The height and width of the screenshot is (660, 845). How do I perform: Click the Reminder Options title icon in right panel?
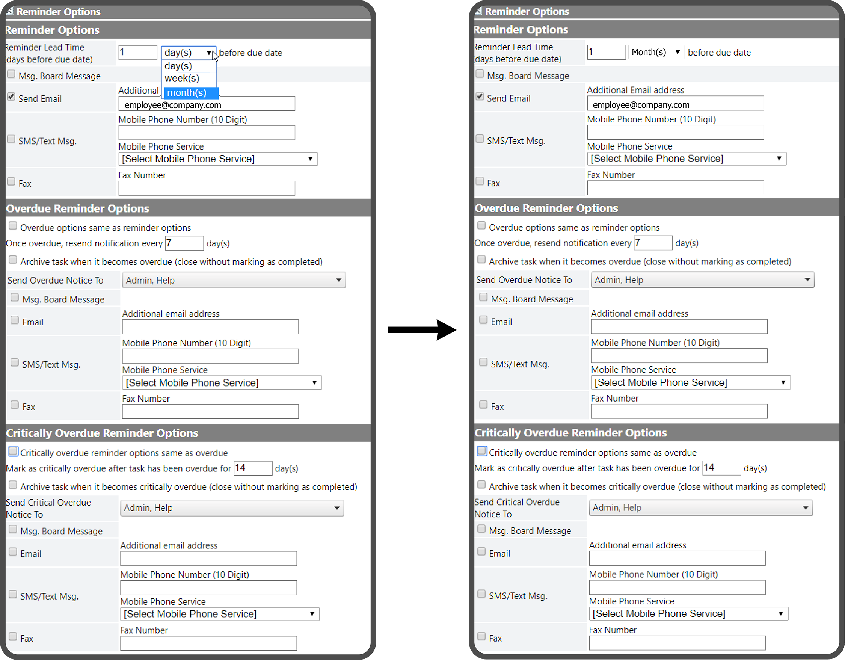[x=478, y=11]
